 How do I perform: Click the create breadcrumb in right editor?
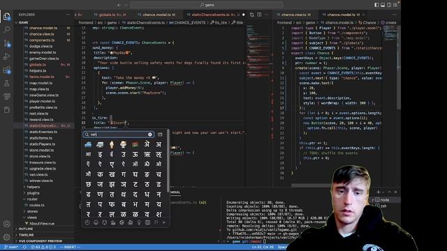coord(388,22)
